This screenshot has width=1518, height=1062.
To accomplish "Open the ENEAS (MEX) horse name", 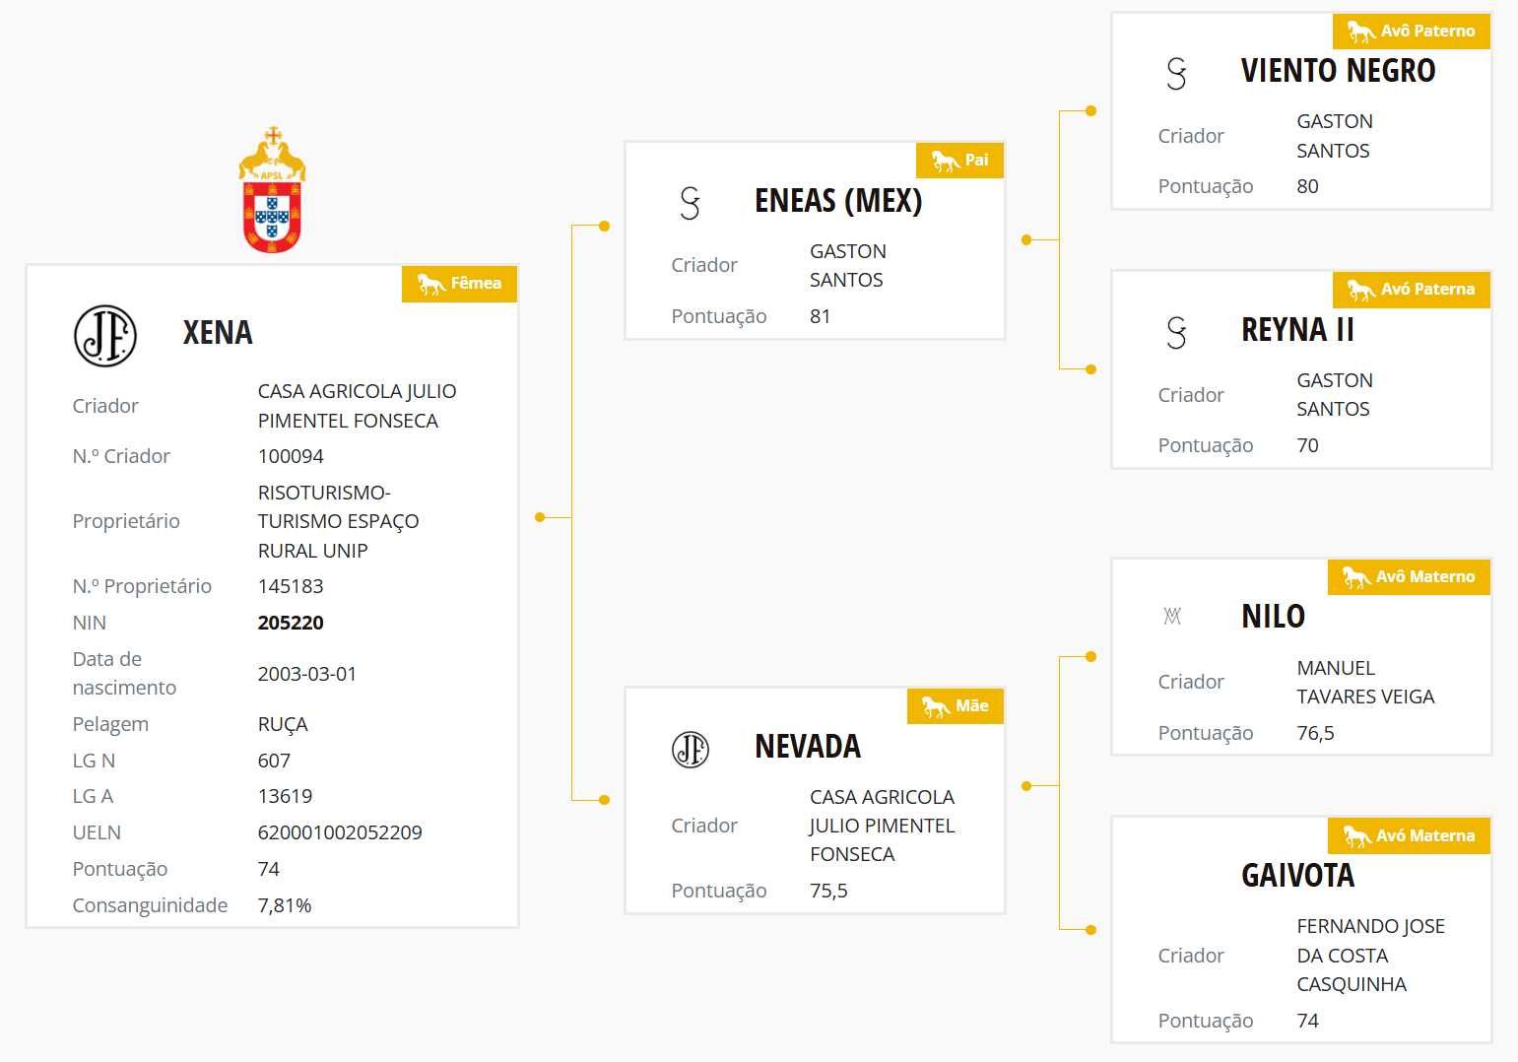I will (x=838, y=201).
